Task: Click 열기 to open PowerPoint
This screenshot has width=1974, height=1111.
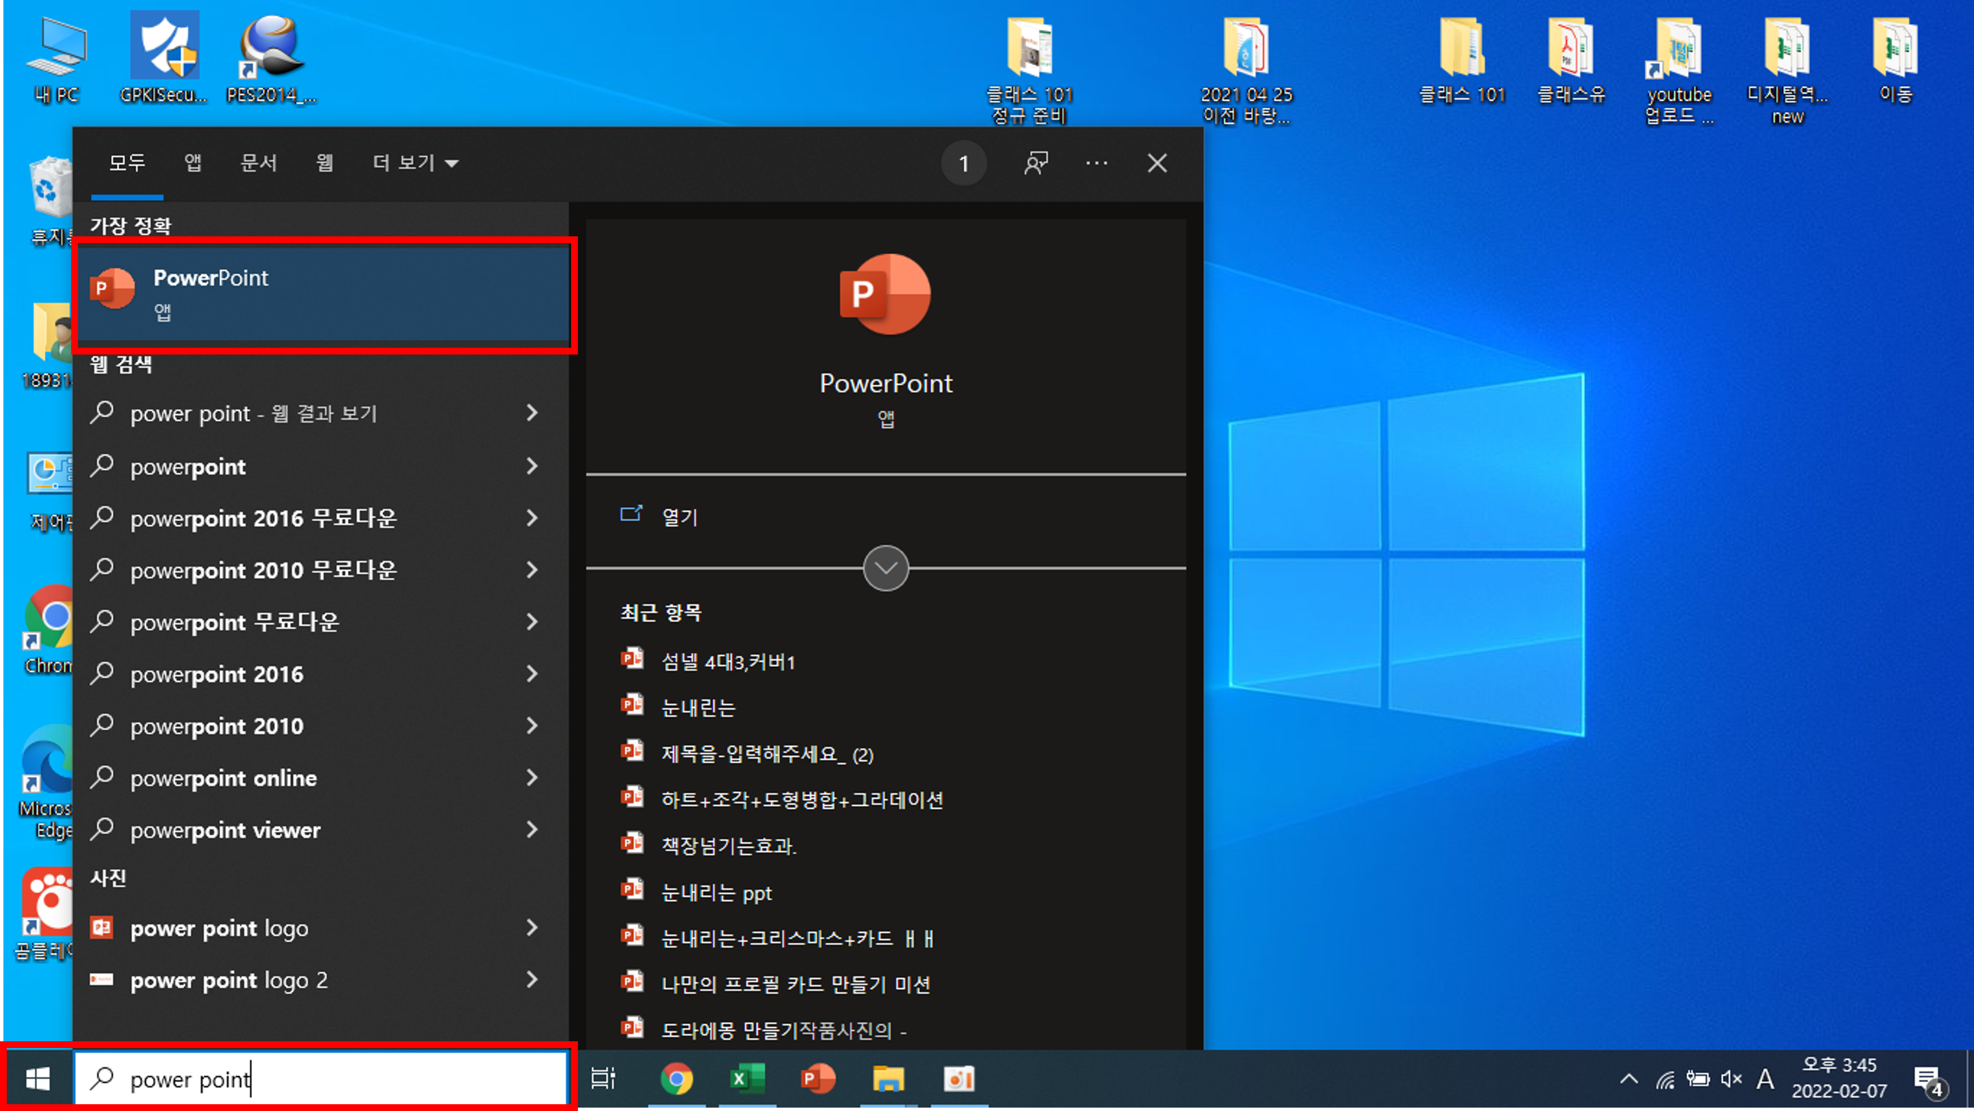Action: [679, 517]
